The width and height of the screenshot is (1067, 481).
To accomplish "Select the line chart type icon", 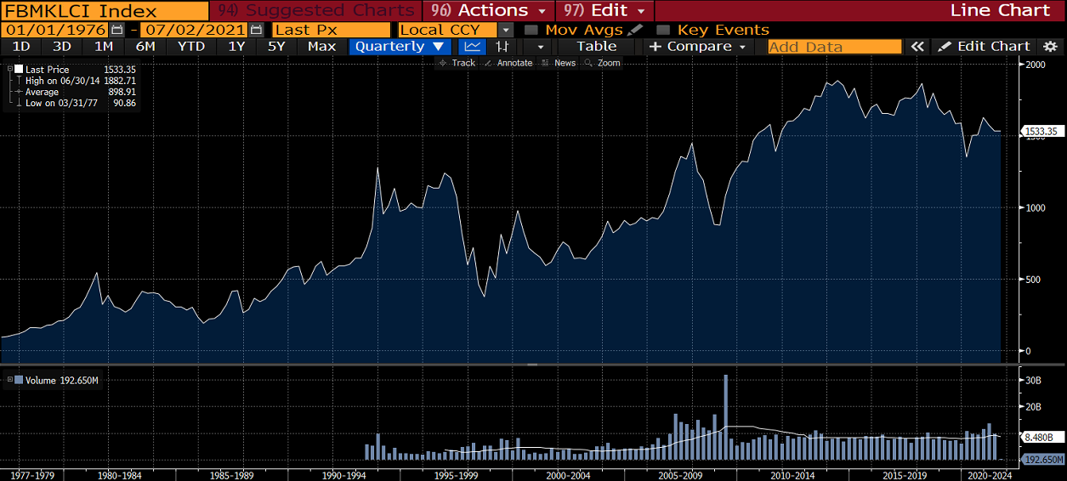I will pyautogui.click(x=473, y=47).
